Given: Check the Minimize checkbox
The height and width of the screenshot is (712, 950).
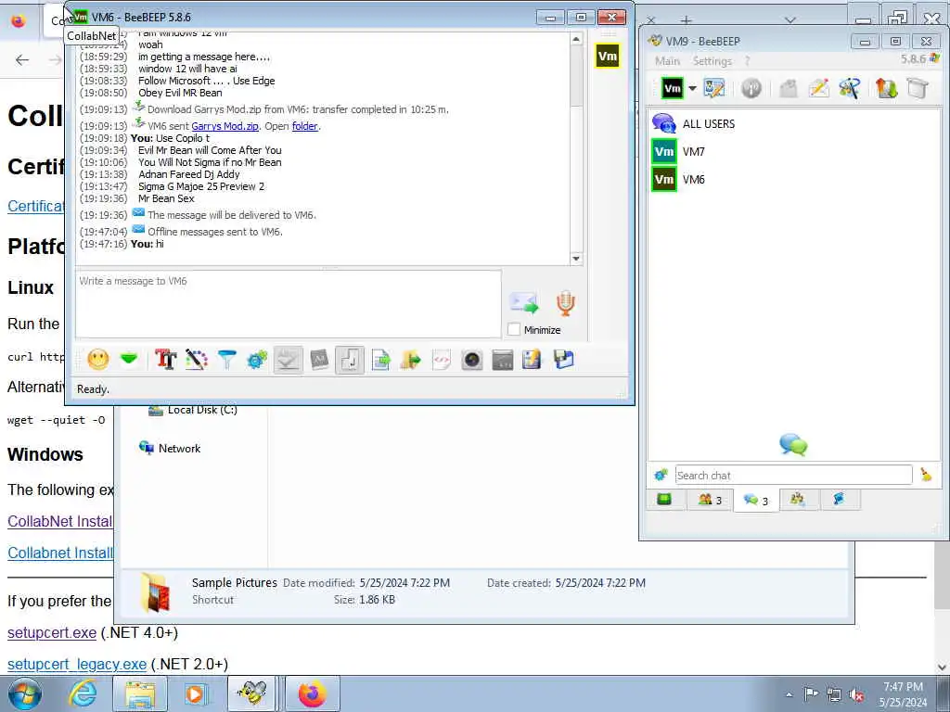Looking at the screenshot, I should coord(514,329).
